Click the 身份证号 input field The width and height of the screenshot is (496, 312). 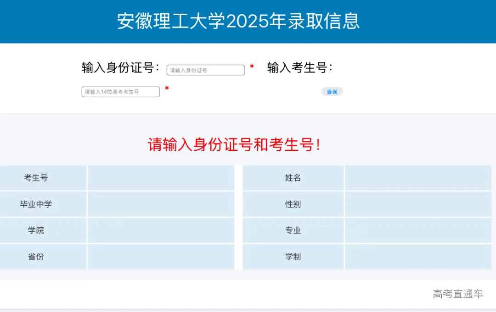tap(205, 70)
